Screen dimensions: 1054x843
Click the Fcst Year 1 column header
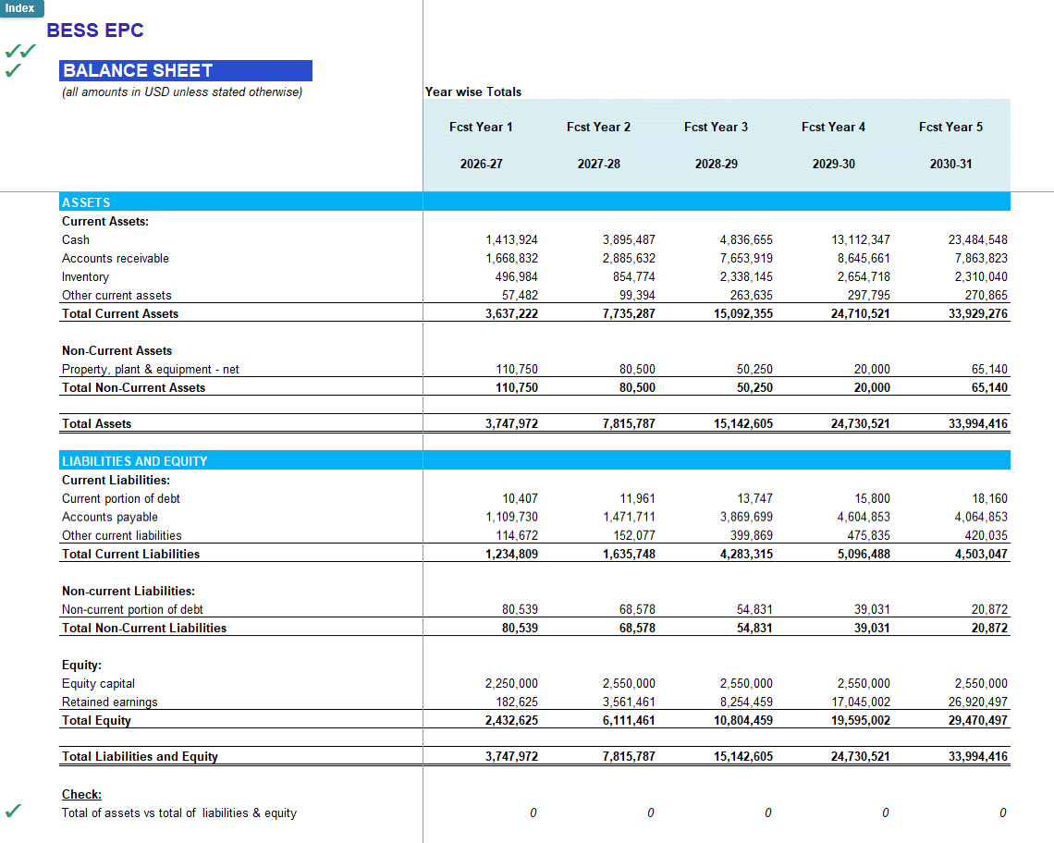click(x=481, y=127)
